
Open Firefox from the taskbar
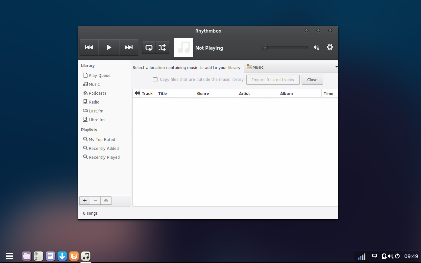pyautogui.click(x=74, y=256)
